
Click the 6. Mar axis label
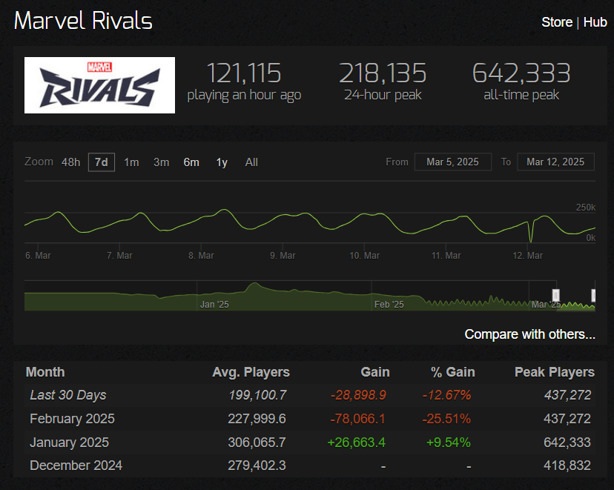point(38,256)
